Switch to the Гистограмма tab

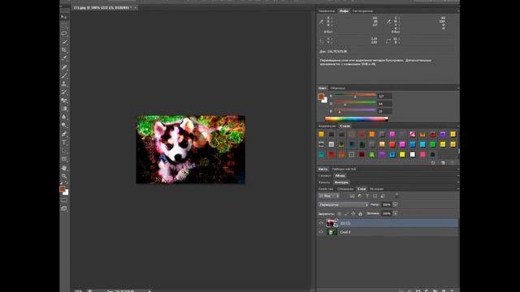tap(362, 11)
